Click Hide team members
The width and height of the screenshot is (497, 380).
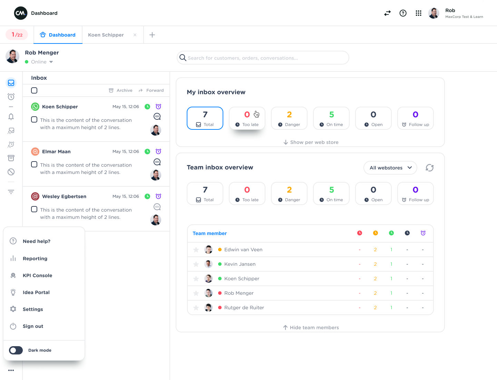pyautogui.click(x=310, y=327)
